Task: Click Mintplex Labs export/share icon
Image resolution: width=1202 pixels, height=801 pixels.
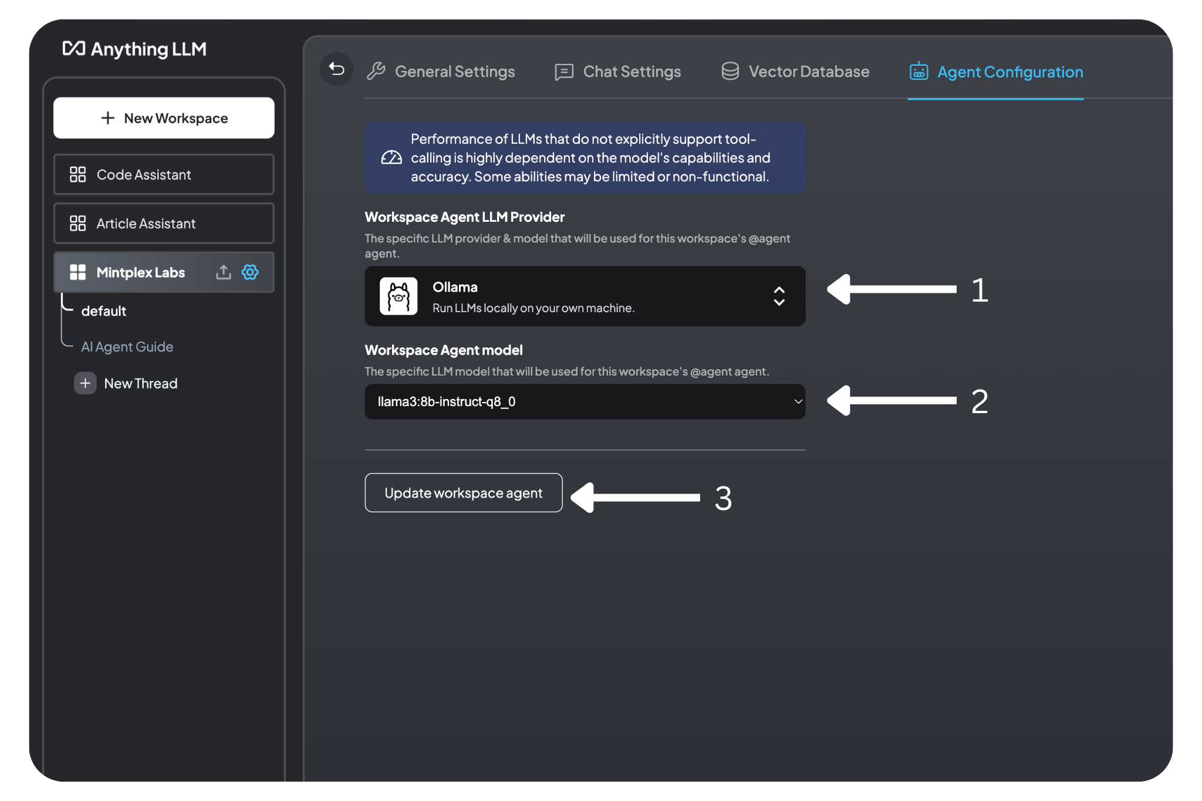Action: pos(222,272)
